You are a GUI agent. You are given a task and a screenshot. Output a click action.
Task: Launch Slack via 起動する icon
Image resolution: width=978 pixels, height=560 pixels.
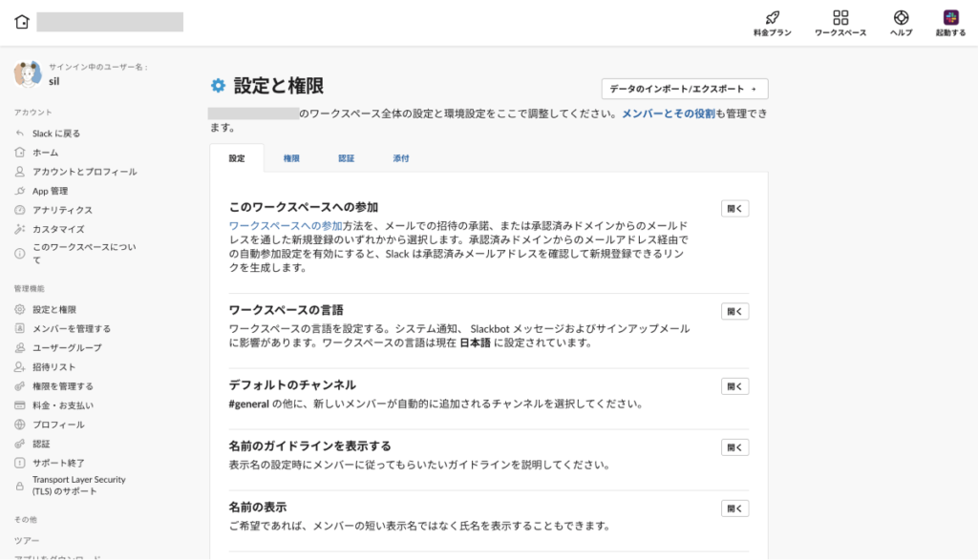(950, 18)
